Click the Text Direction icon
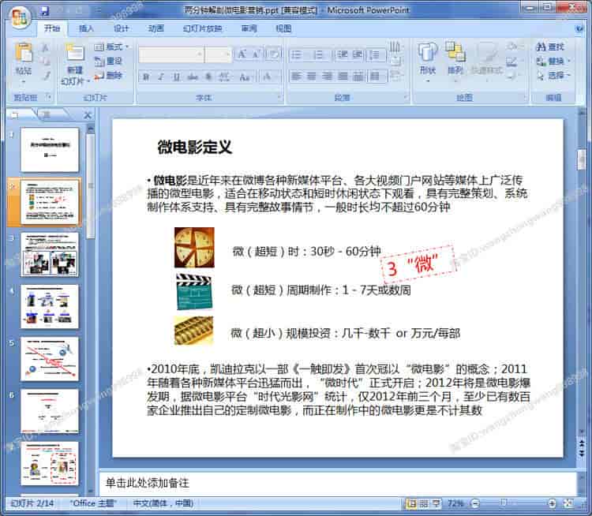The height and width of the screenshot is (516, 592). tap(395, 47)
